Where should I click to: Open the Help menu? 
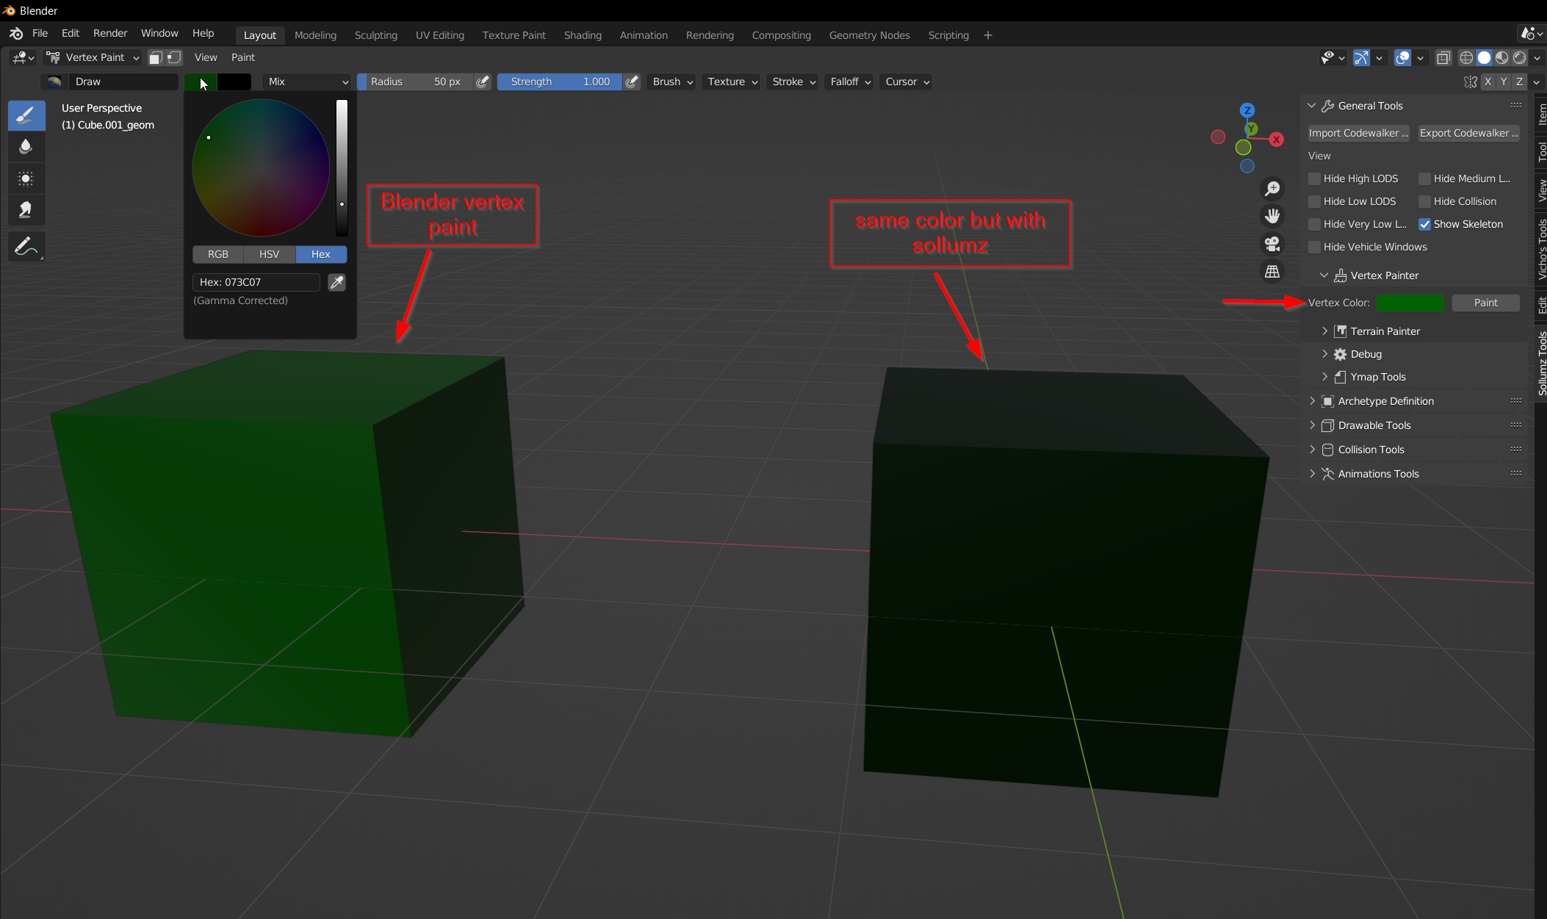click(203, 33)
